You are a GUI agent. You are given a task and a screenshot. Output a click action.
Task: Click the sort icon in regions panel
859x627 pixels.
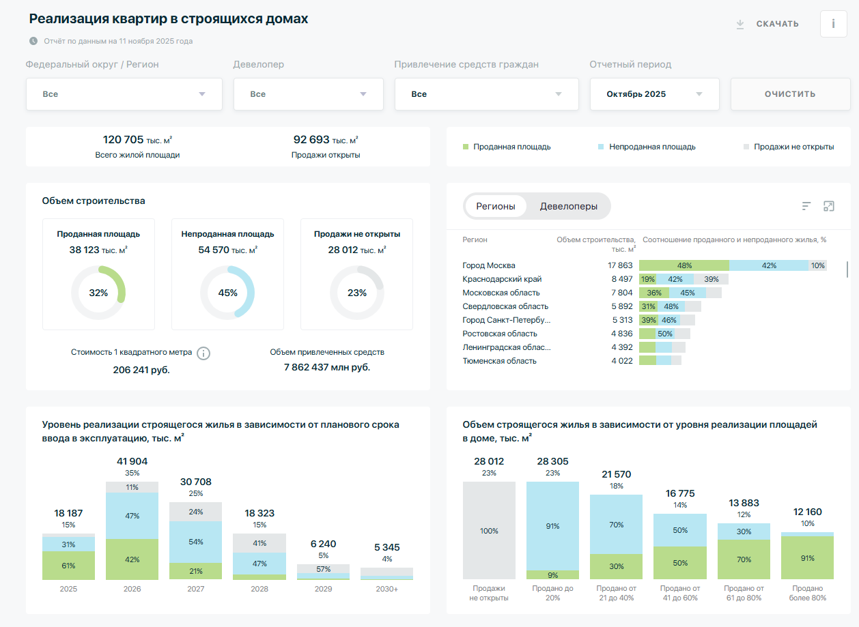click(806, 206)
